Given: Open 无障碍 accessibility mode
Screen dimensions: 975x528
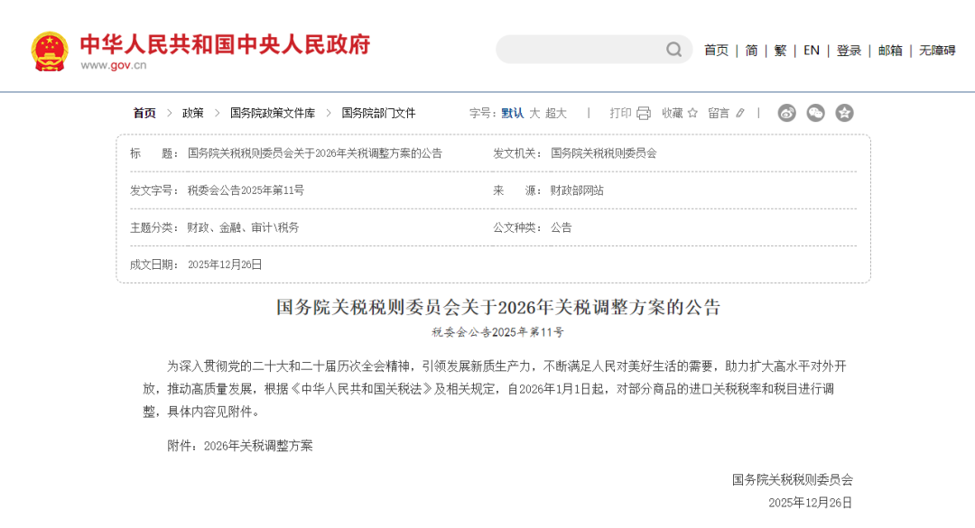Looking at the screenshot, I should pos(937,51).
